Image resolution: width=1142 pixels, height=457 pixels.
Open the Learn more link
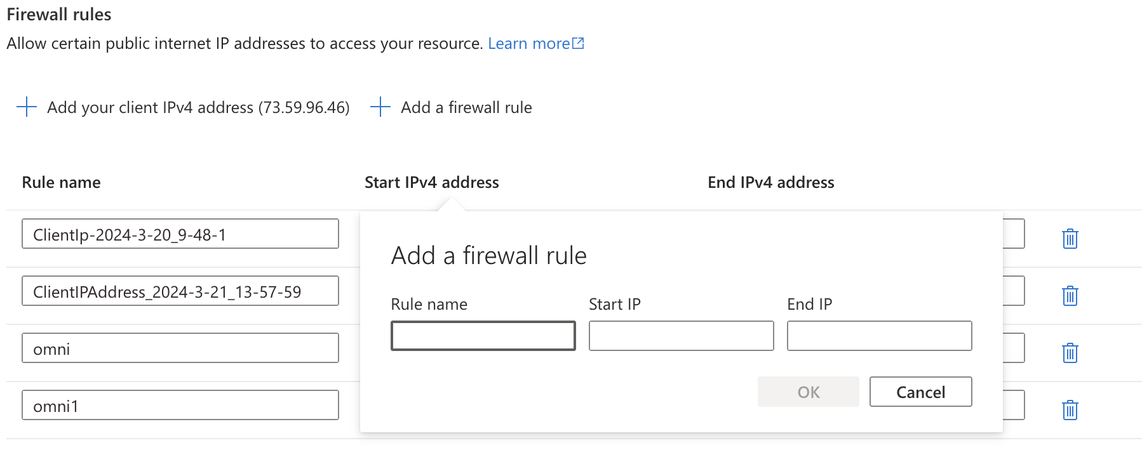528,43
